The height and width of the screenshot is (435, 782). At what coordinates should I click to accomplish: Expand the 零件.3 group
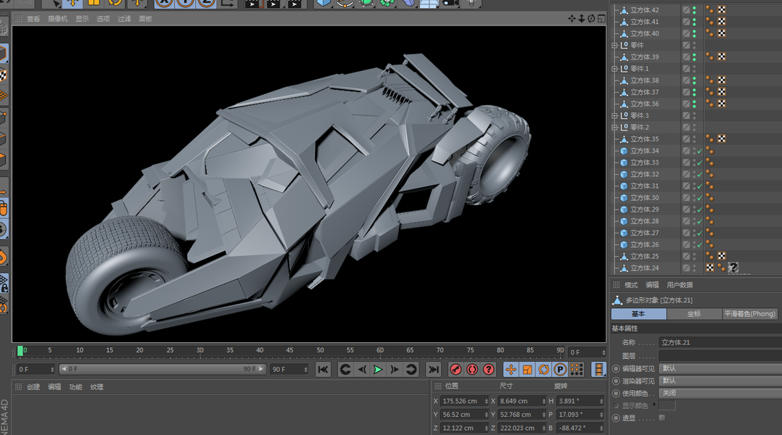[x=614, y=115]
